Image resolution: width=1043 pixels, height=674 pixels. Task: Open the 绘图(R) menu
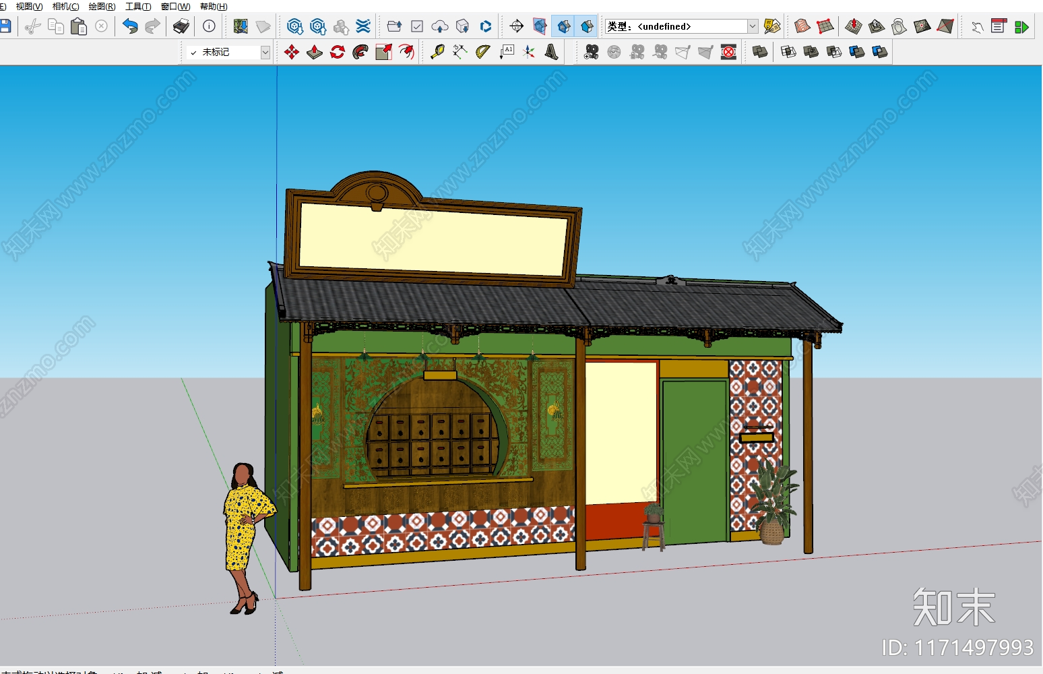102,6
